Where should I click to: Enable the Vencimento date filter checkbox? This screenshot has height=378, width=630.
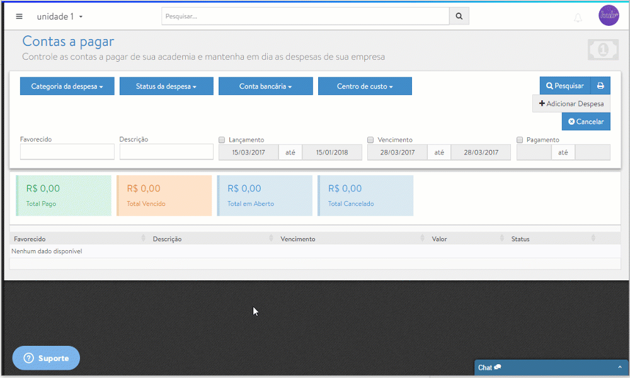[370, 140]
